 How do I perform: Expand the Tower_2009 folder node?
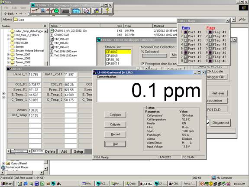(8, 62)
